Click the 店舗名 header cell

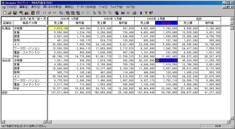coord(7,23)
